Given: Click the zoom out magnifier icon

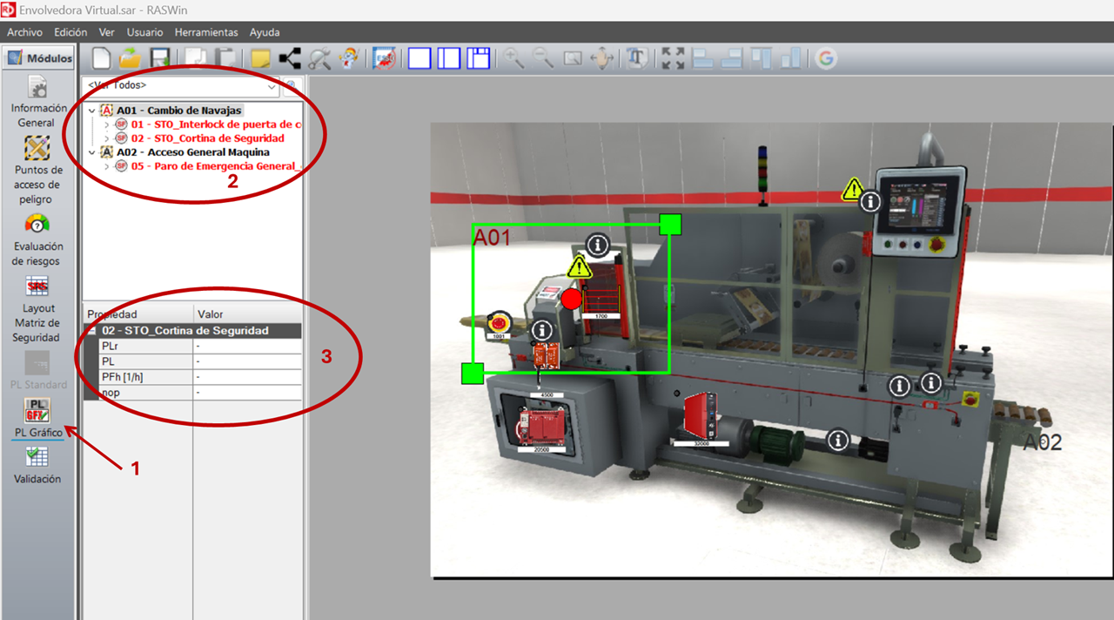Looking at the screenshot, I should tap(543, 58).
